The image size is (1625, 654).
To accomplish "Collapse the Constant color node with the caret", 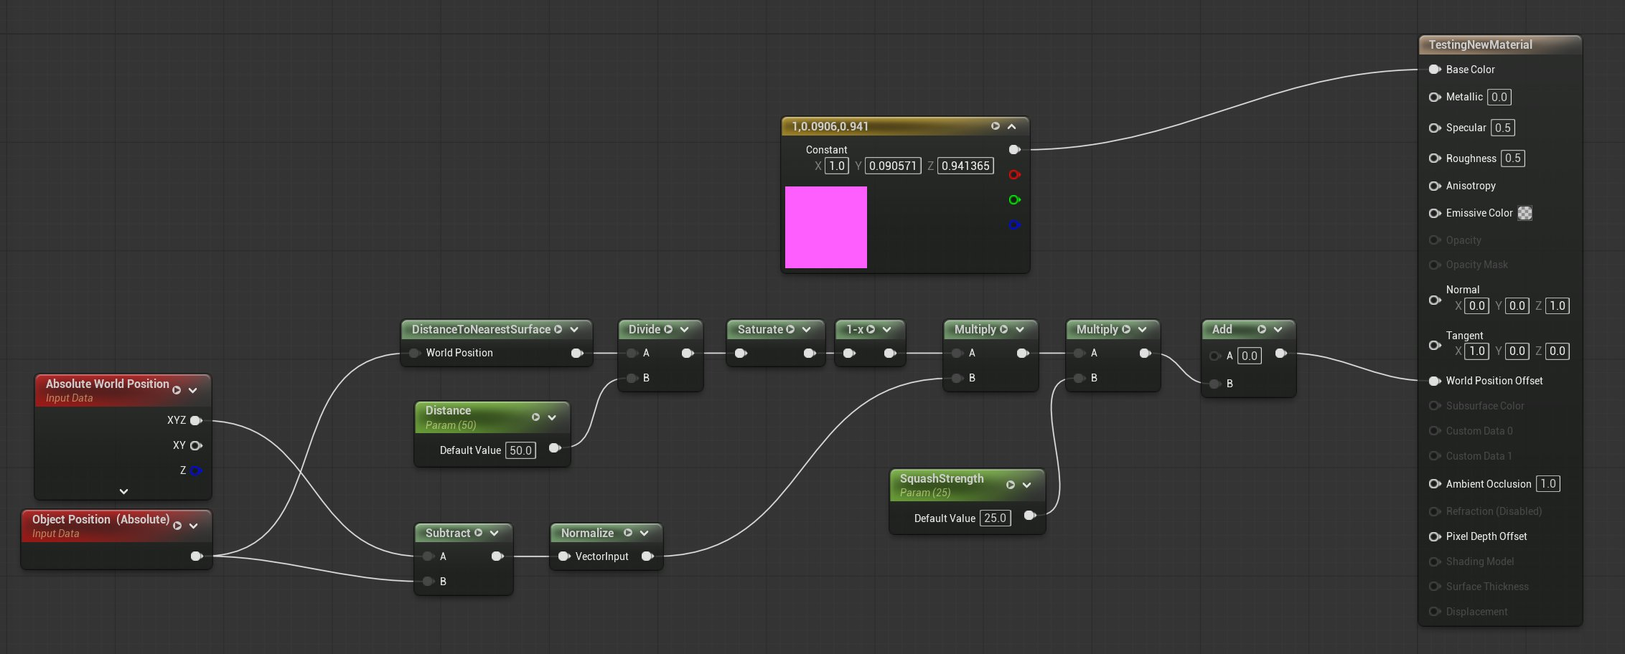I will click(x=1012, y=127).
